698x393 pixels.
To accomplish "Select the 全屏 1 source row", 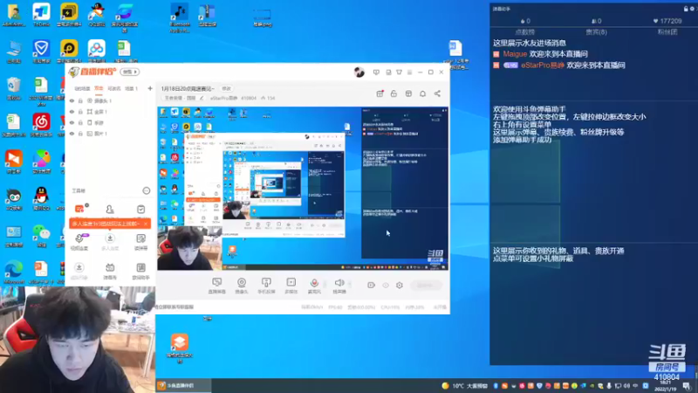I will [110, 112].
